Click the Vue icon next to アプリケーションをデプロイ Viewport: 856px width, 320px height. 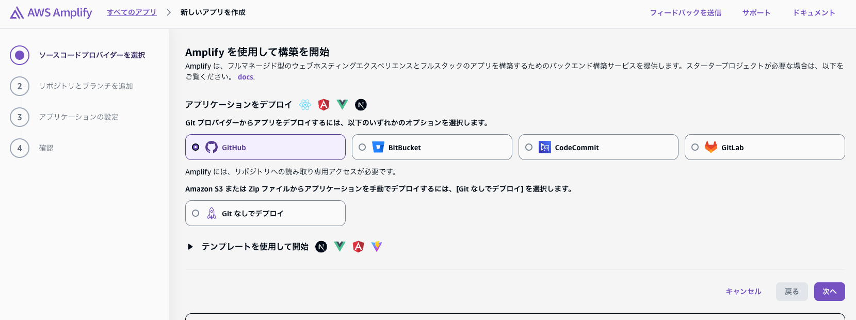coord(342,105)
